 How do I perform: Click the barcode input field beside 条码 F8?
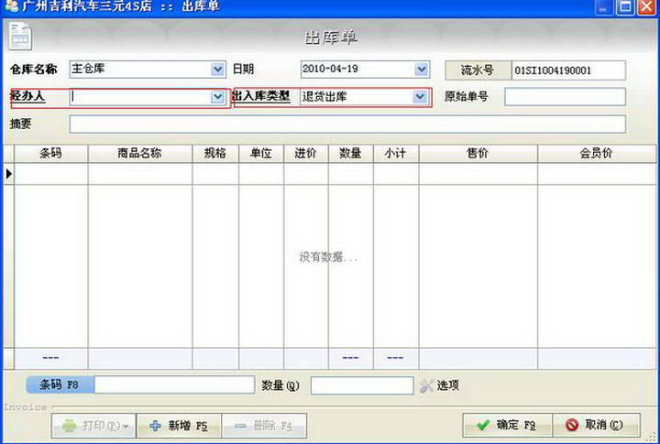(x=174, y=384)
